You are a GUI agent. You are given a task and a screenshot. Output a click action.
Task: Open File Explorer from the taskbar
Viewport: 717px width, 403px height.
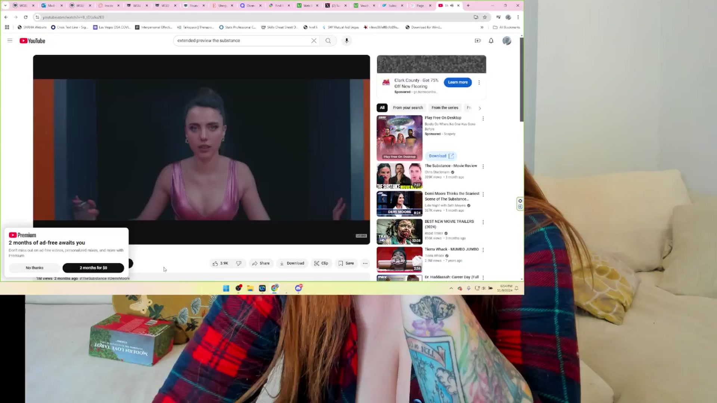coord(250,288)
